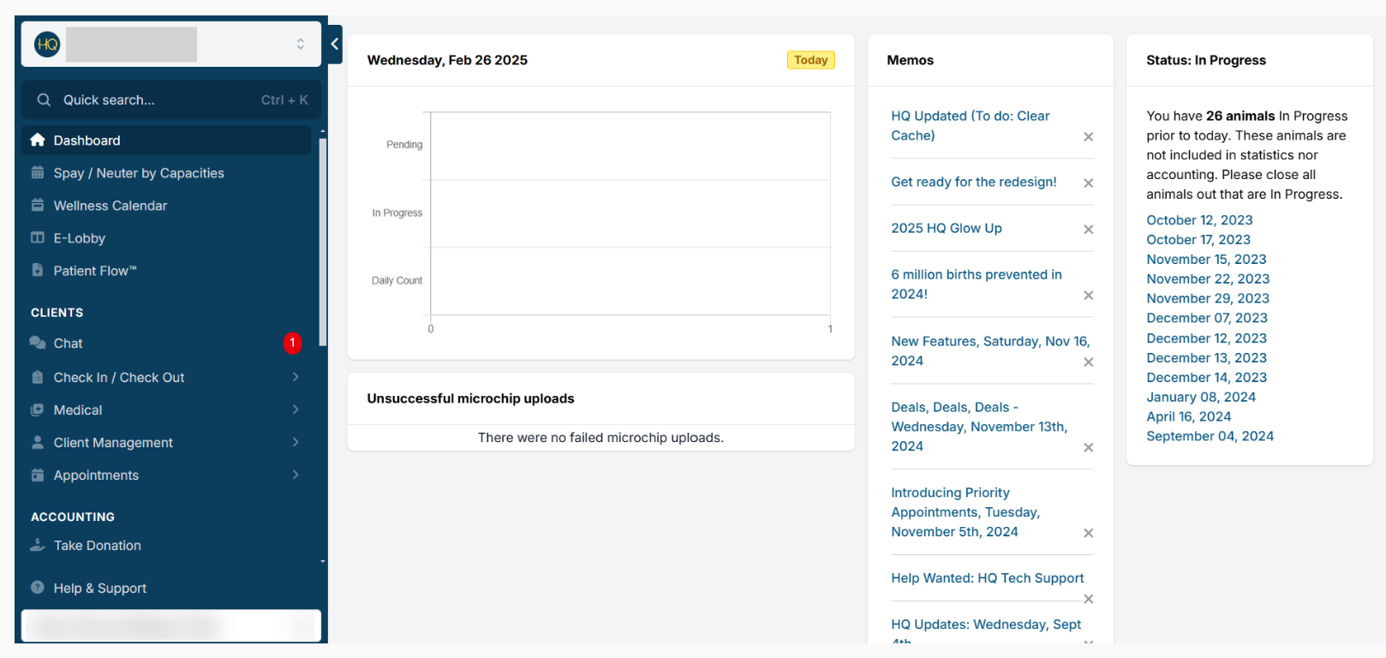Dismiss the 2025 HQ Glow Up memo

pos(1088,230)
